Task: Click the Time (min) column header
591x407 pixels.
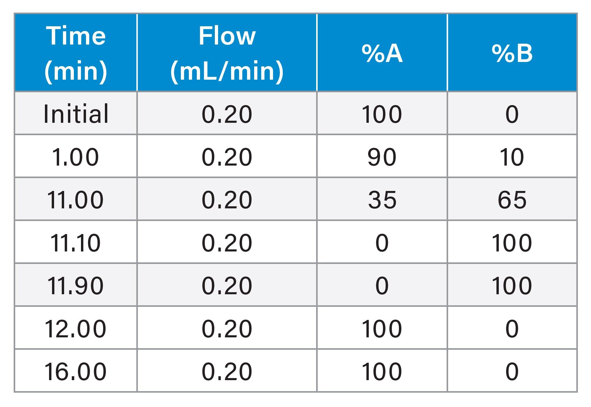Action: click(x=76, y=53)
